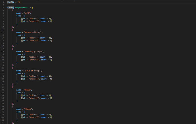196x124 pixels.
Task: Click the jobs keyword on line 27
Action: 19,73
